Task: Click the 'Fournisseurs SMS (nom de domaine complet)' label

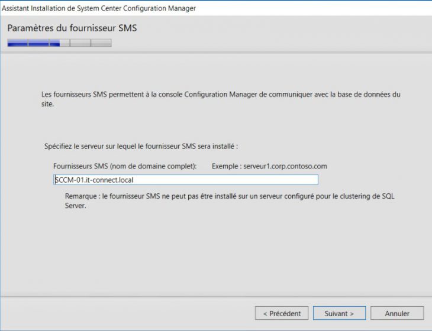Action: (124, 167)
